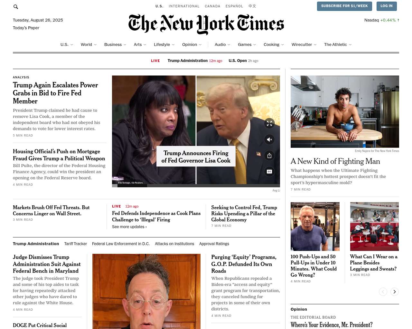
Task: Select the Español edition
Action: (x=234, y=6)
